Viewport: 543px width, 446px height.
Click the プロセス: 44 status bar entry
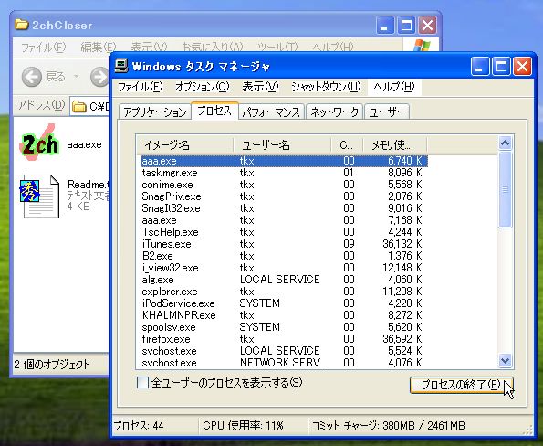(139, 426)
